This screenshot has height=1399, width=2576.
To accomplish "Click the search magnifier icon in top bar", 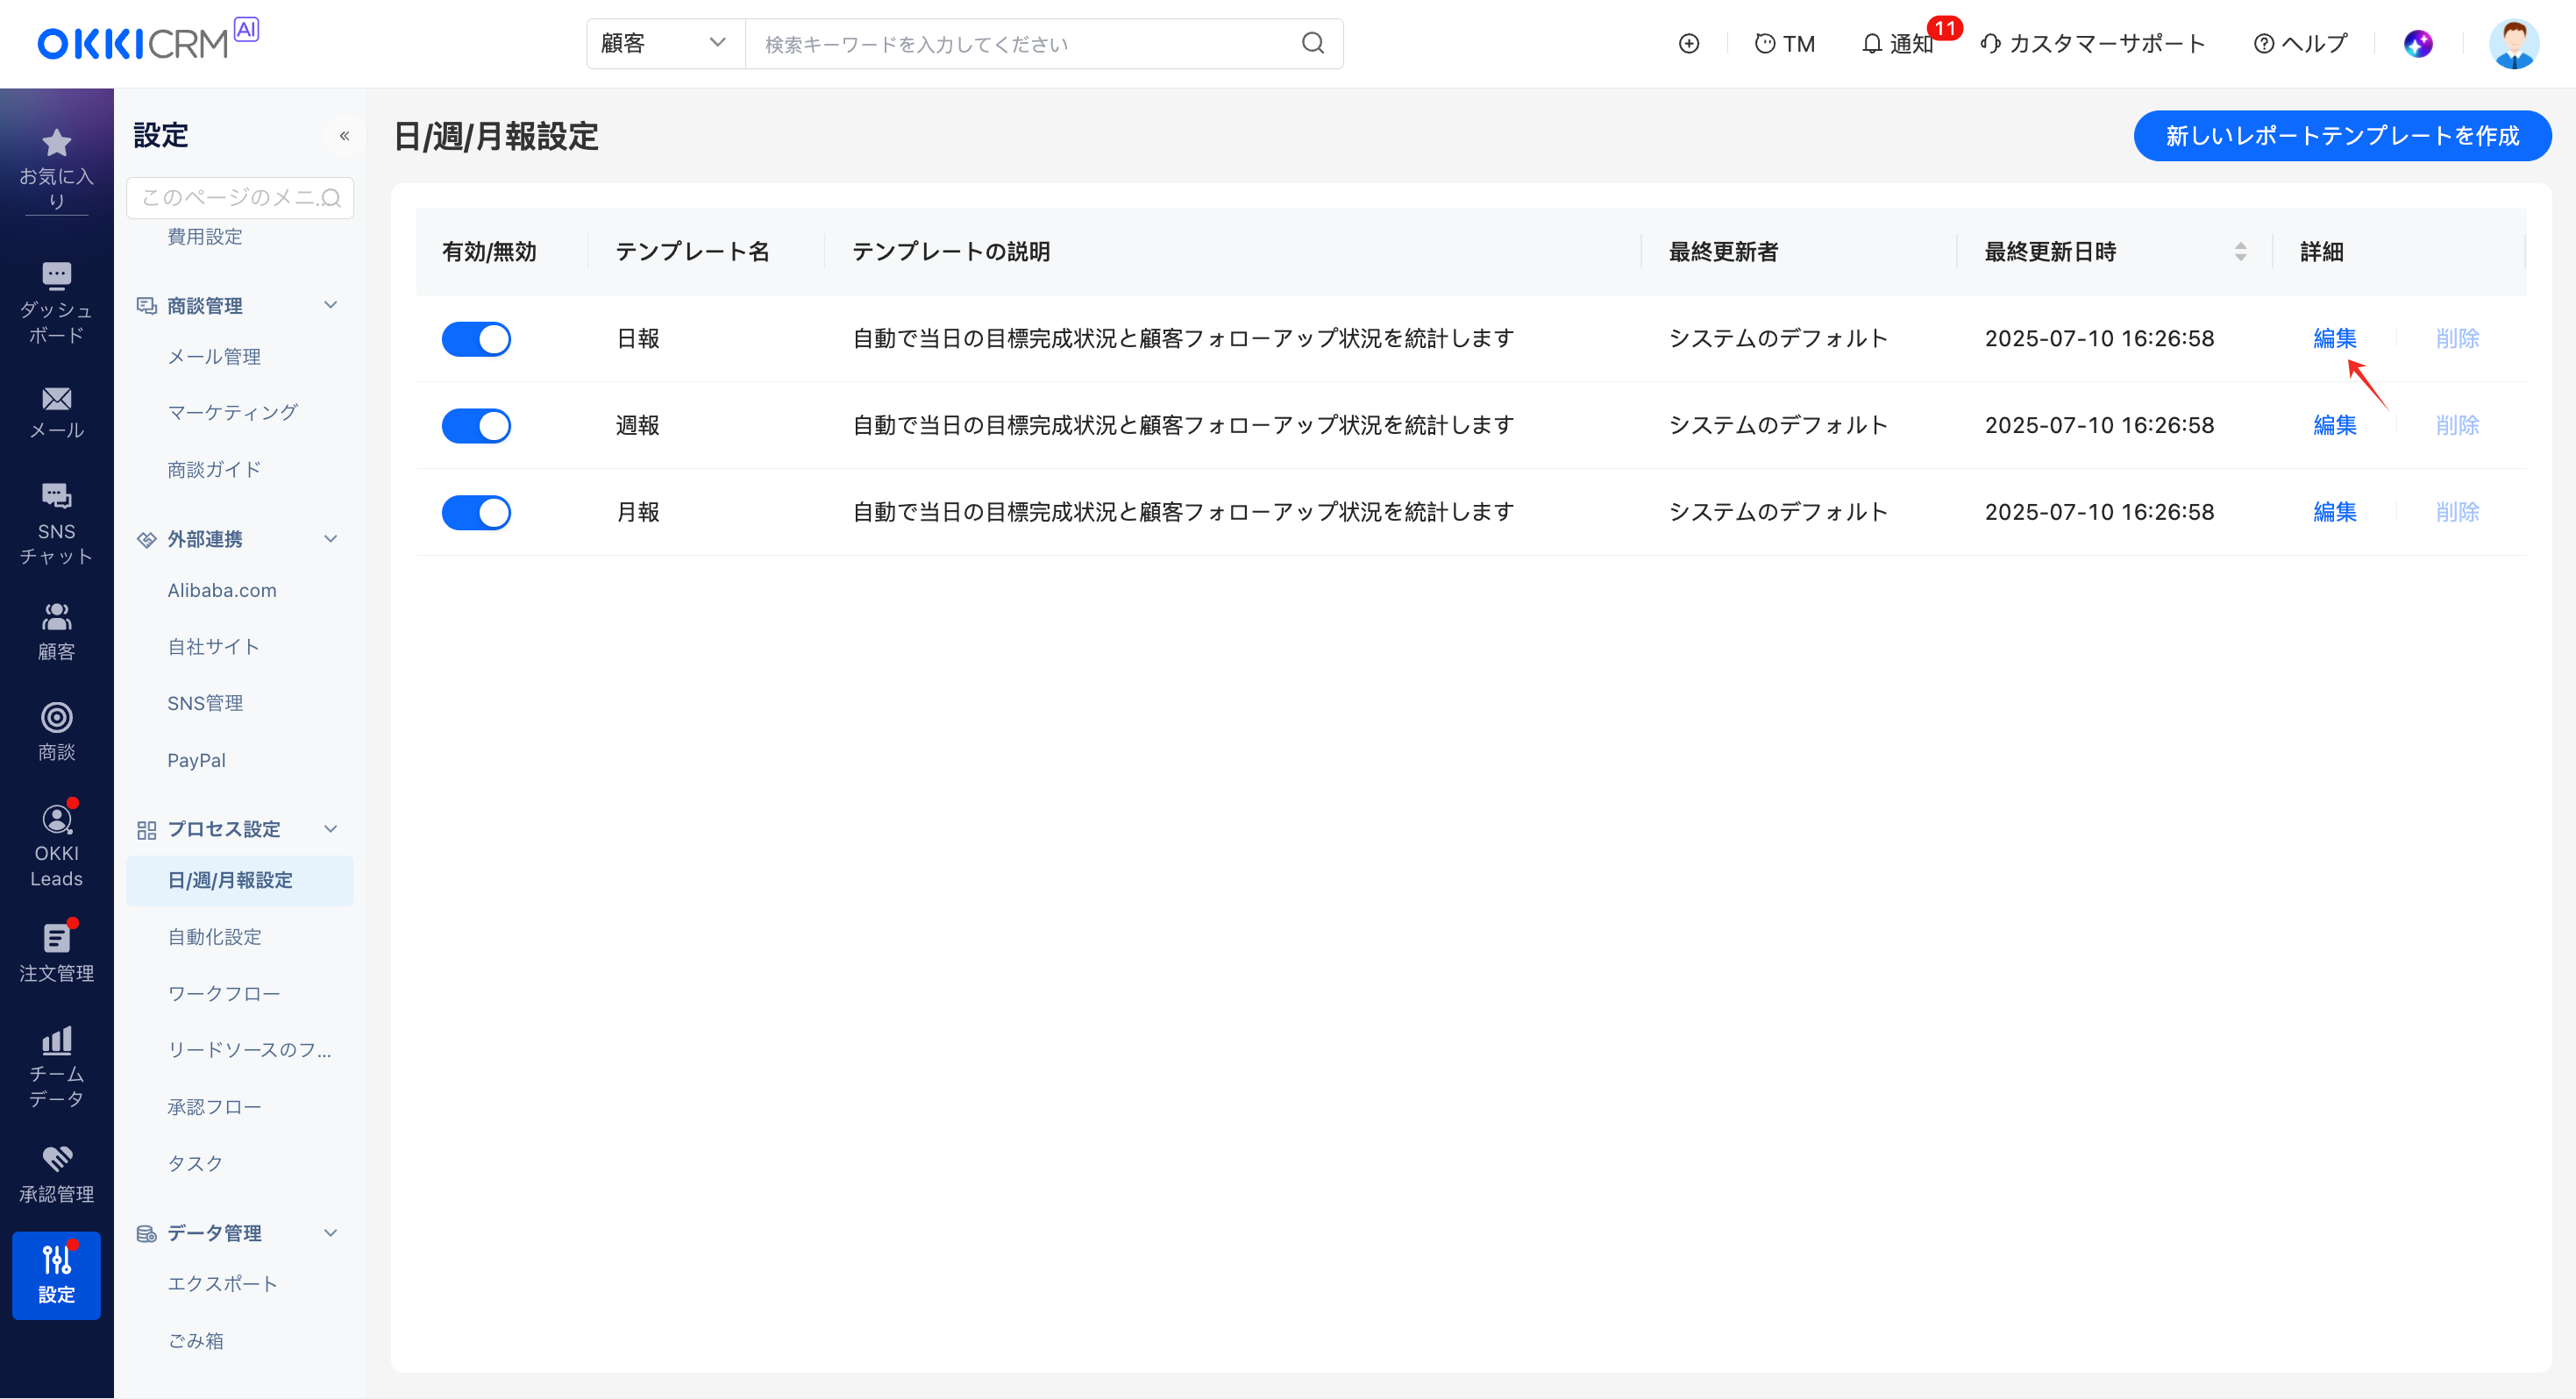I will [1313, 44].
